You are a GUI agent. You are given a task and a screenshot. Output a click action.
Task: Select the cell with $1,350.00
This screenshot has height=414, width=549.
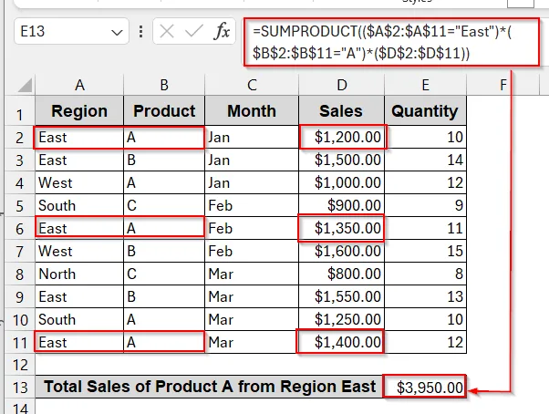(x=341, y=228)
